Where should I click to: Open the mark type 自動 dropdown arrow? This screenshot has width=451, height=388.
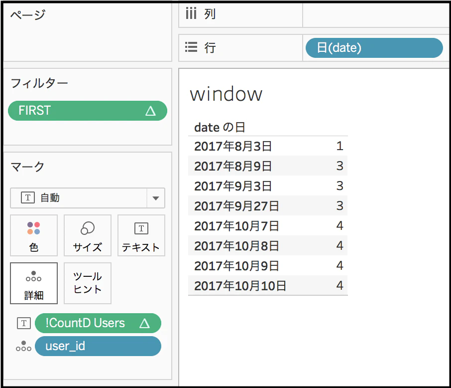156,198
